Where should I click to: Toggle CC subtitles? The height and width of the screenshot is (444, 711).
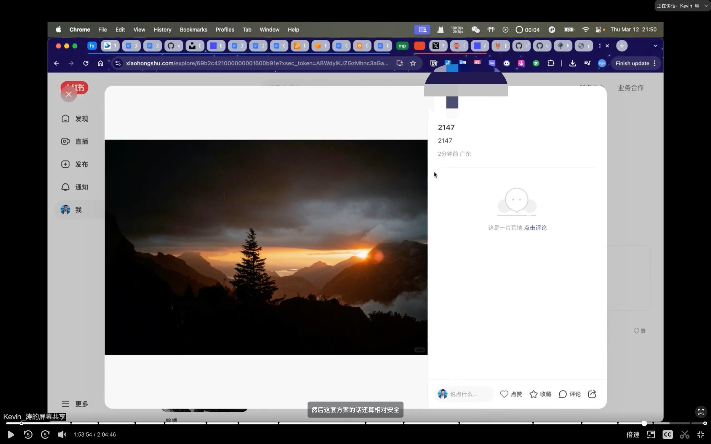pyautogui.click(x=667, y=435)
